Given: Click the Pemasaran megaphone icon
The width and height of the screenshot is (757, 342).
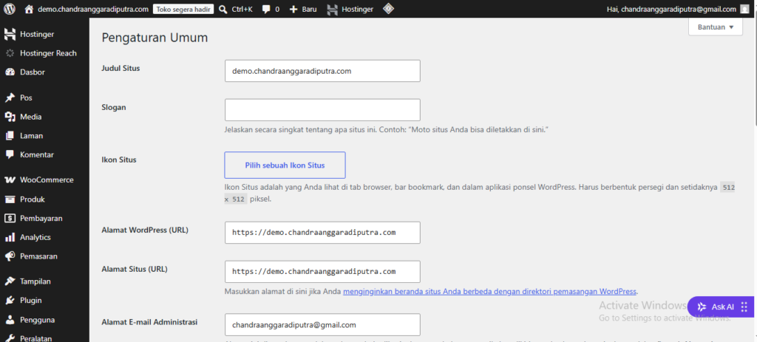Looking at the screenshot, I should (10, 256).
